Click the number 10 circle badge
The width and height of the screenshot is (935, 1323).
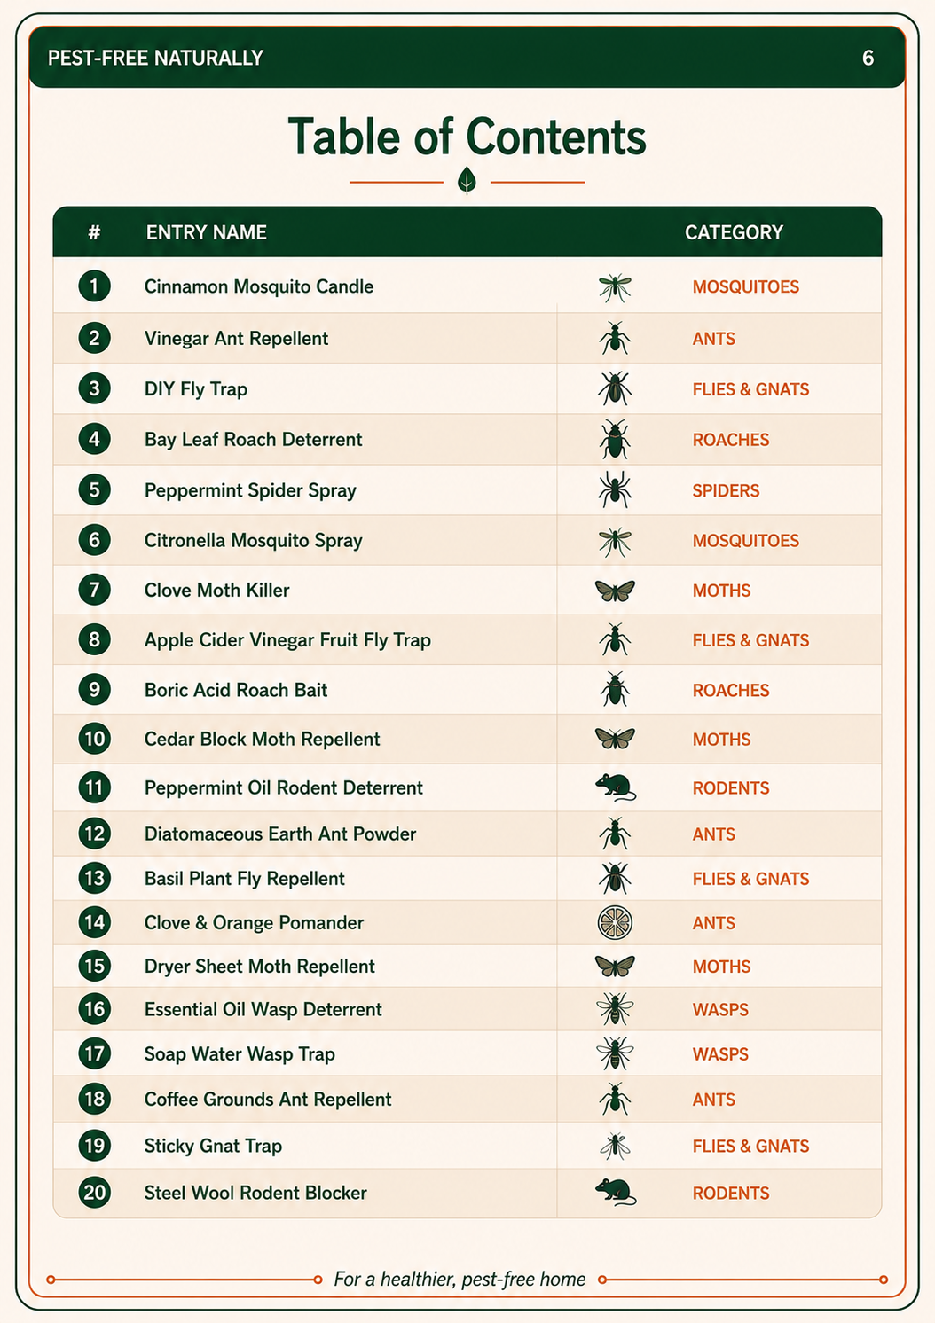pyautogui.click(x=94, y=740)
